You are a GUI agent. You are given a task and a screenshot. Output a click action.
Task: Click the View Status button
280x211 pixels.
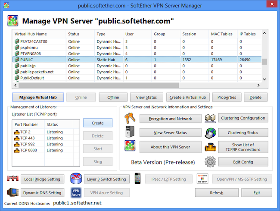point(146,97)
